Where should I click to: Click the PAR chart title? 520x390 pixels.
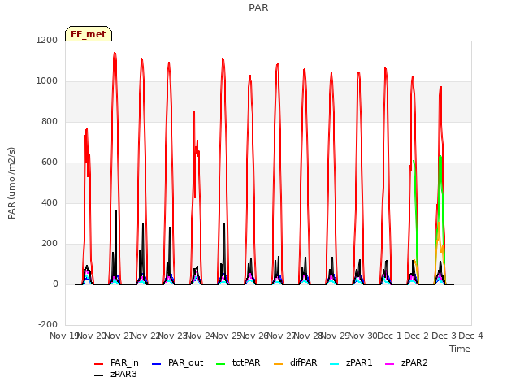click(x=258, y=7)
